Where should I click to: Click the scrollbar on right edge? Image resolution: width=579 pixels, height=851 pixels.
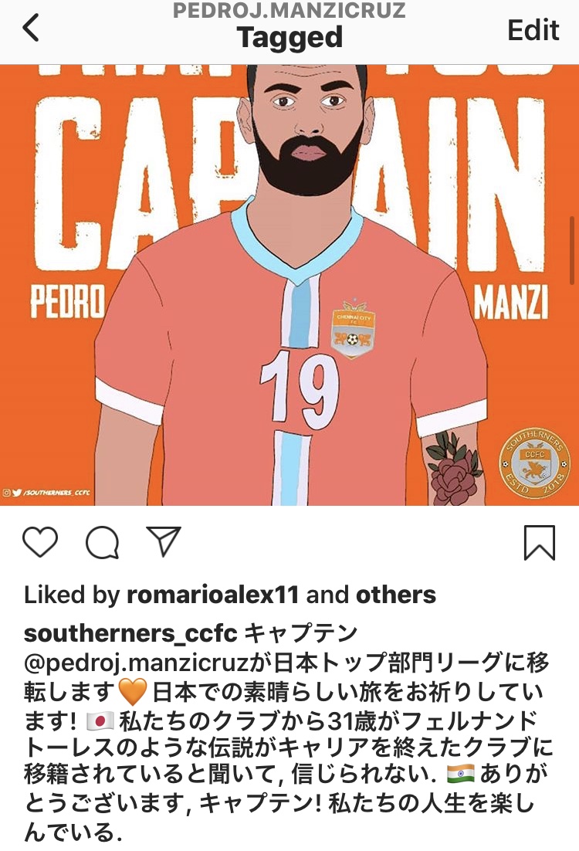pyautogui.click(x=572, y=251)
